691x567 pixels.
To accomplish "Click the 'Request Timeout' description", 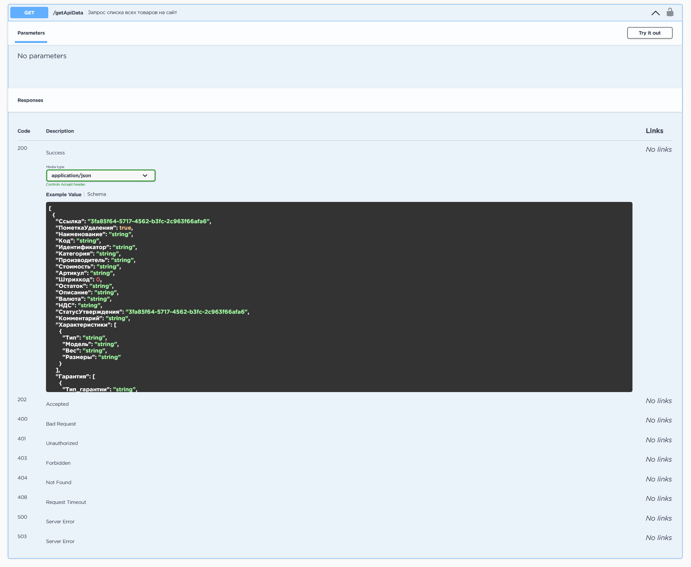I will tap(66, 502).
